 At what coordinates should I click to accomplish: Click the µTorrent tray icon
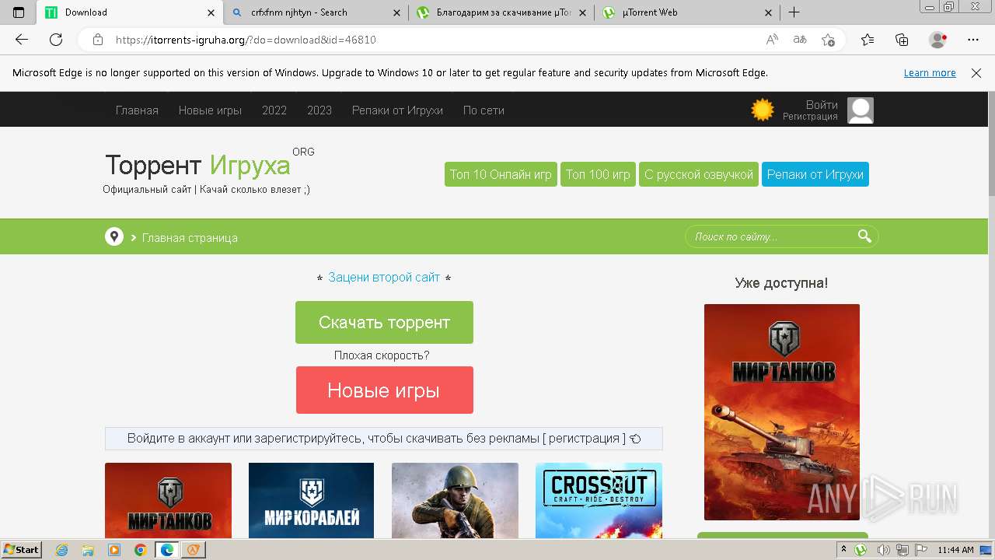coord(861,550)
